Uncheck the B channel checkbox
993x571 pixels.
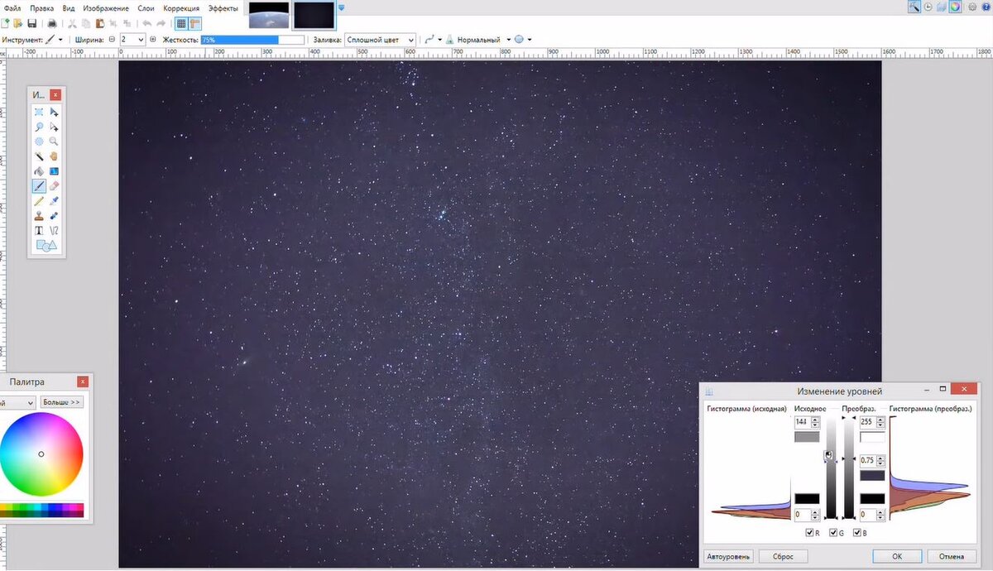(x=856, y=533)
